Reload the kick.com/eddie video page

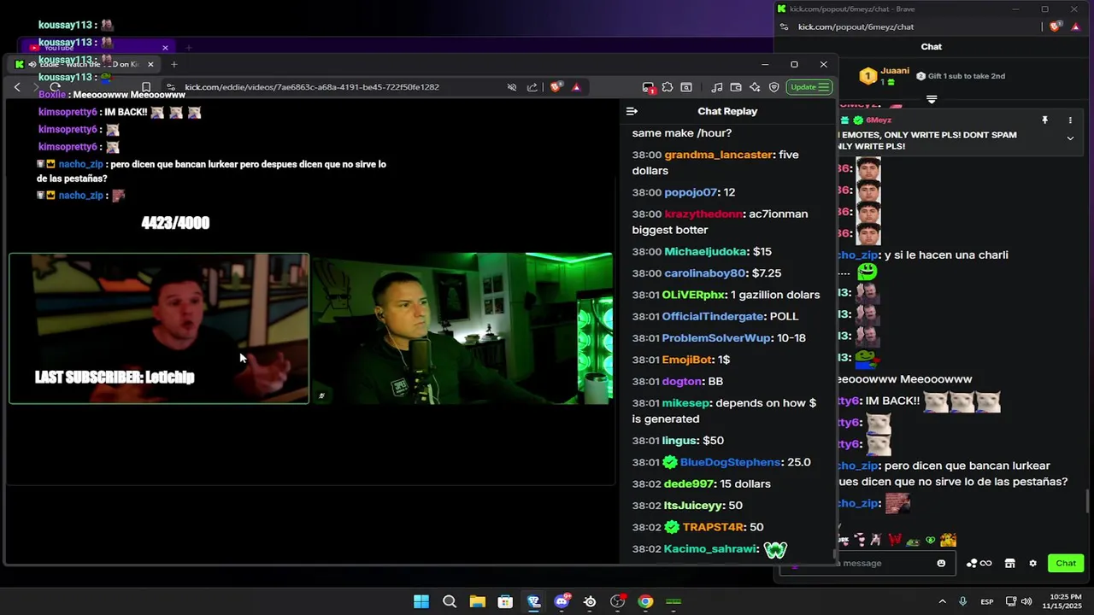[x=56, y=87]
